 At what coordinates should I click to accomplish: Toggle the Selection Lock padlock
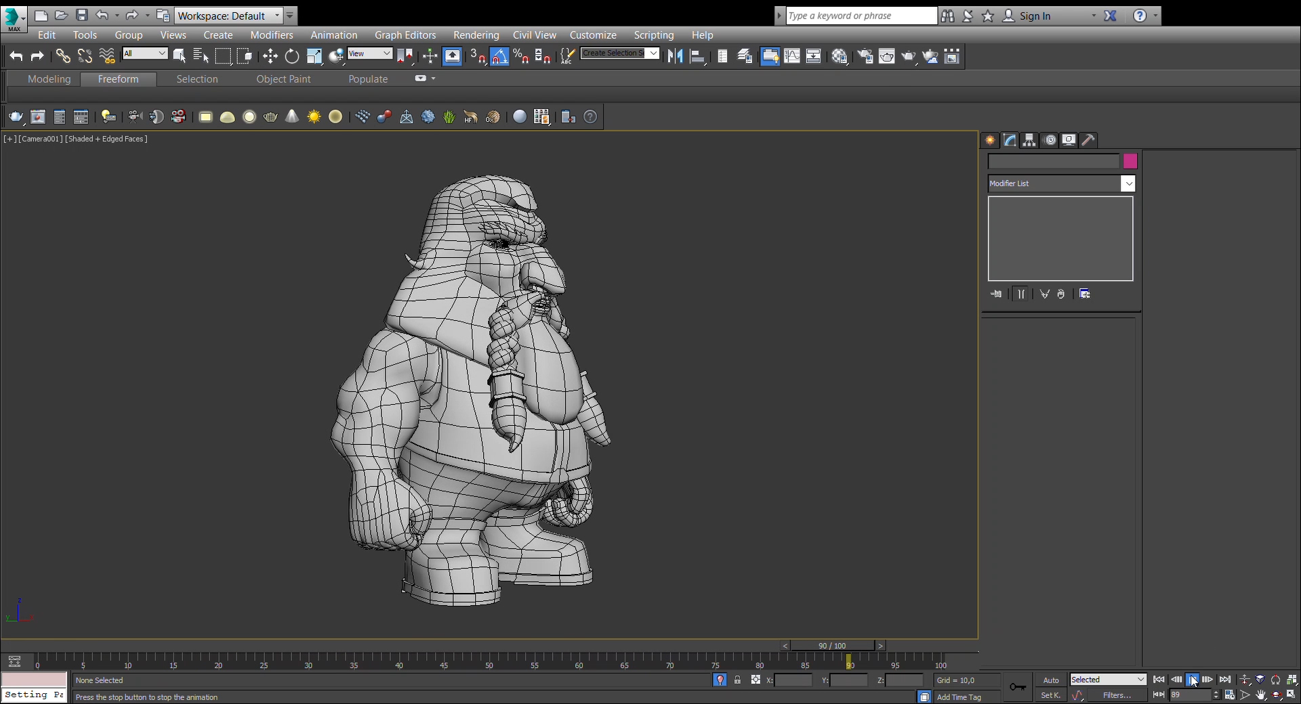[737, 680]
